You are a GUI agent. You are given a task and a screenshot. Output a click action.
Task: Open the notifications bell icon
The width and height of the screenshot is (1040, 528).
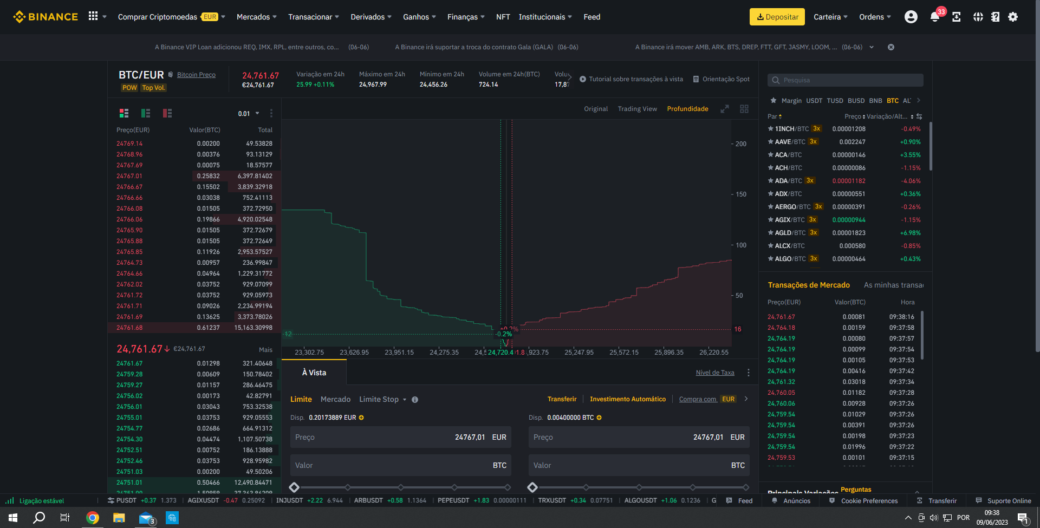[x=935, y=17]
